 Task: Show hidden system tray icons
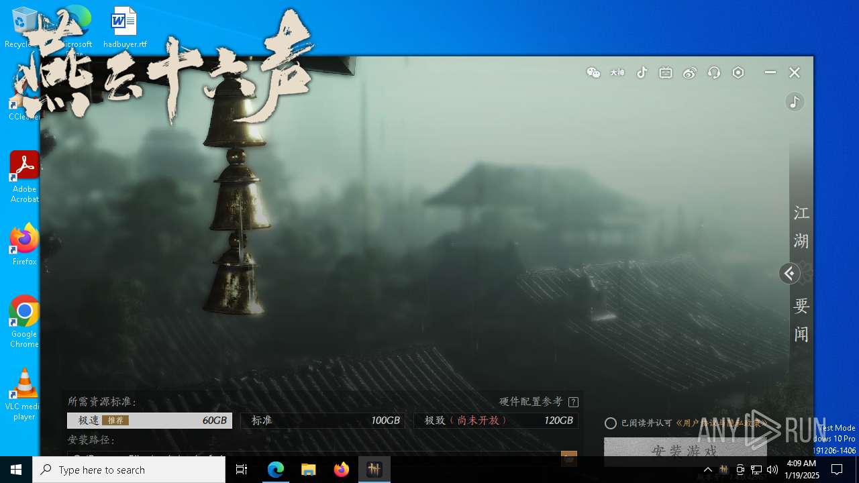pyautogui.click(x=707, y=470)
